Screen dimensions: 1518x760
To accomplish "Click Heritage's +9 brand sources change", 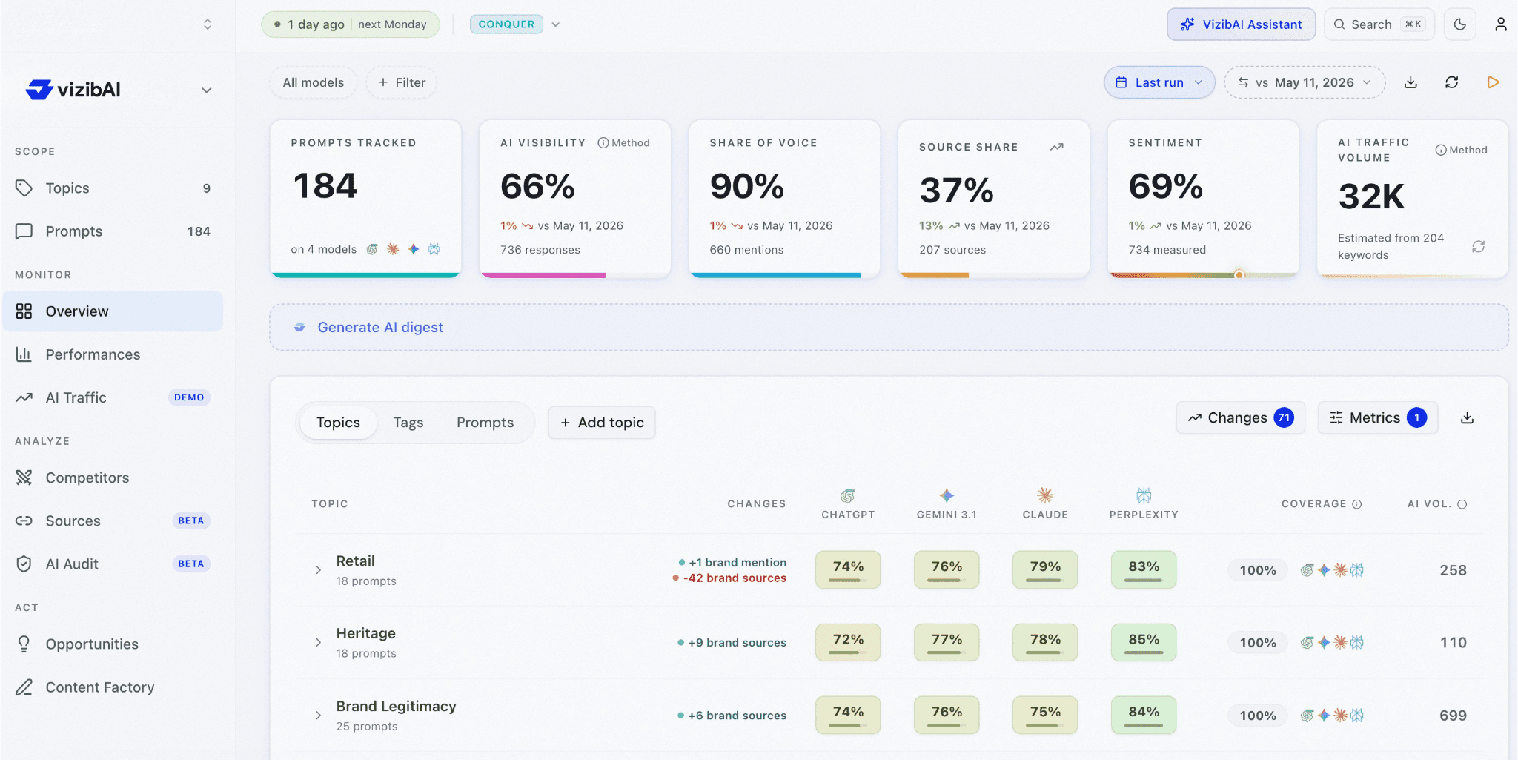I will tap(732, 643).
